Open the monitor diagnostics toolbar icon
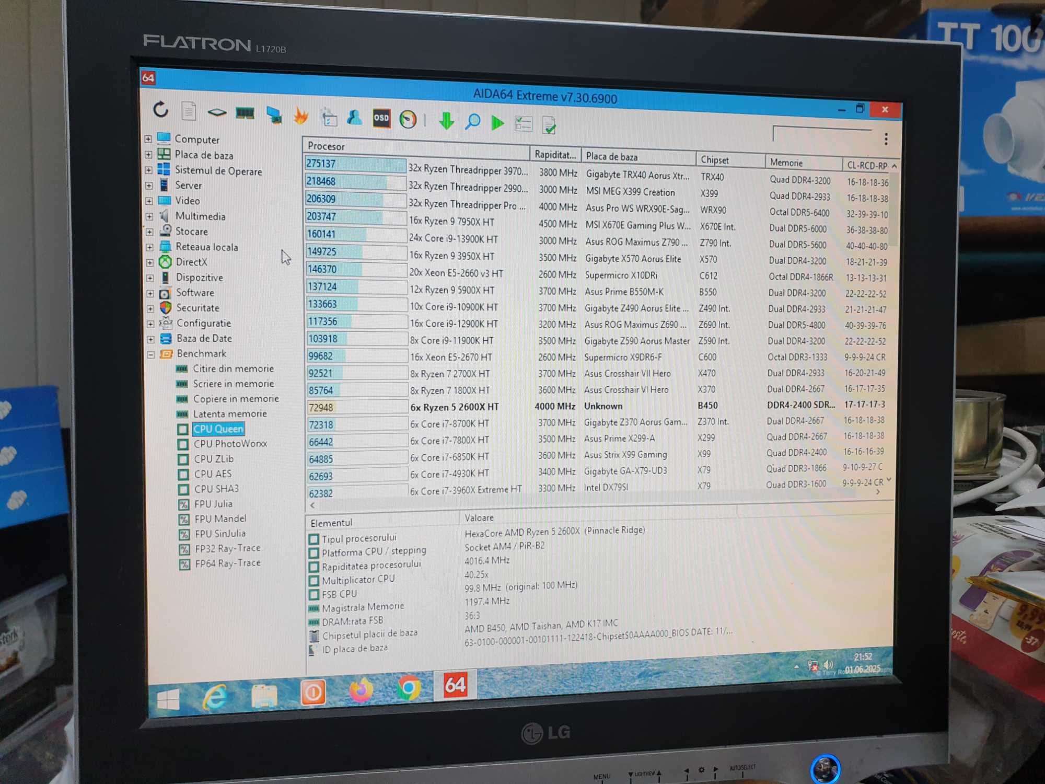Screen dimensions: 1045x784 (274, 115)
